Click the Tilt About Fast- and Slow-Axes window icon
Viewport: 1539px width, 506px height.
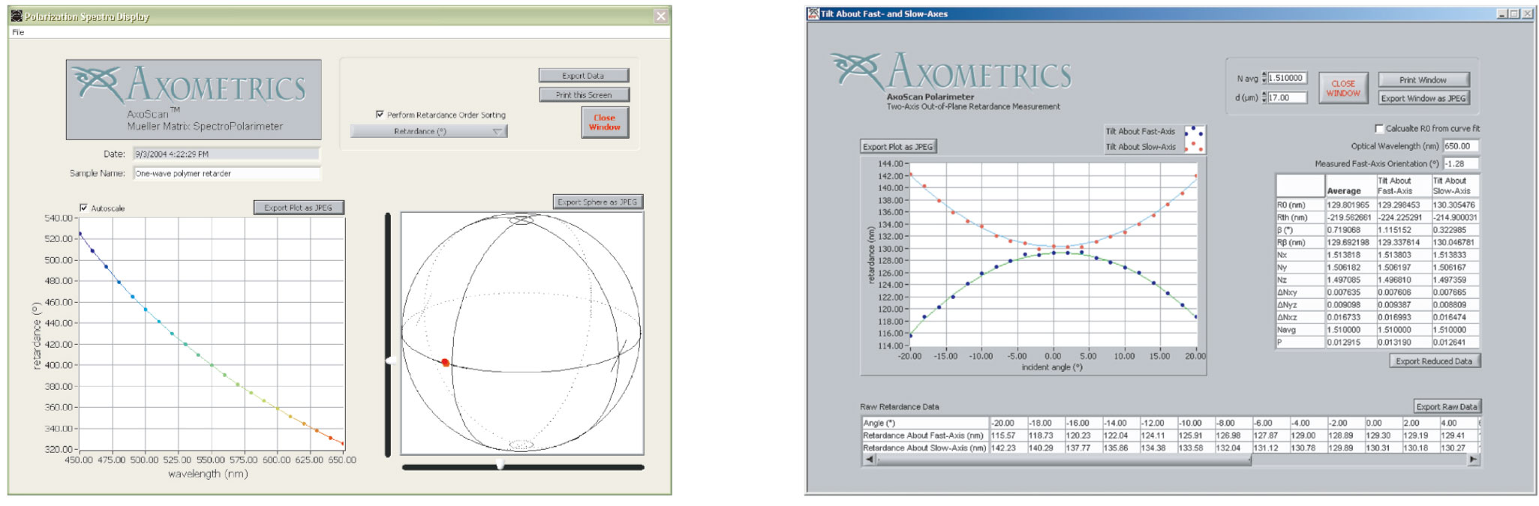click(813, 13)
